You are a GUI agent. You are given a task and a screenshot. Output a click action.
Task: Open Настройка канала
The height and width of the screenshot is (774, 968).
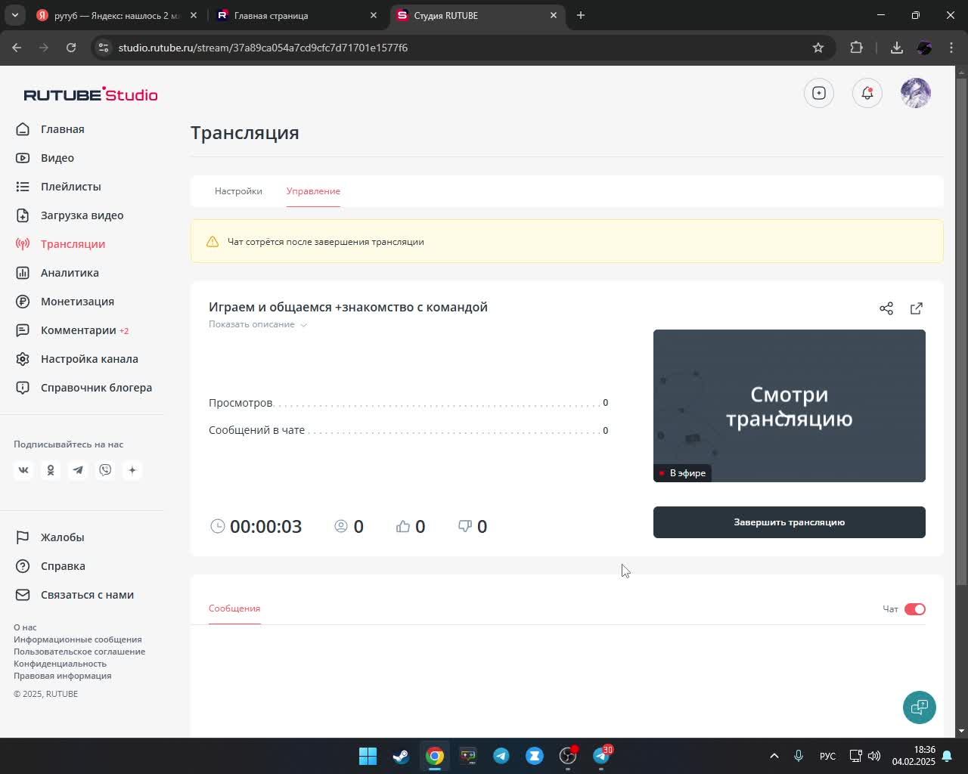coord(90,359)
